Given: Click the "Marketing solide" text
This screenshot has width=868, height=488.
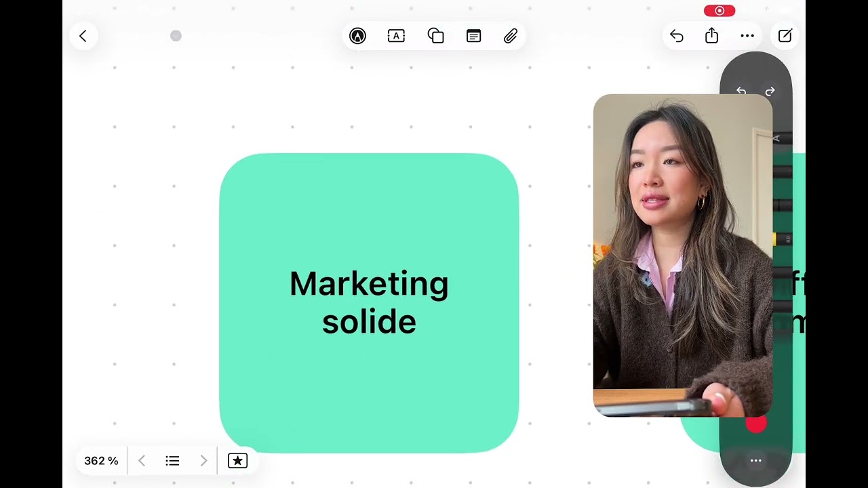Looking at the screenshot, I should [369, 302].
